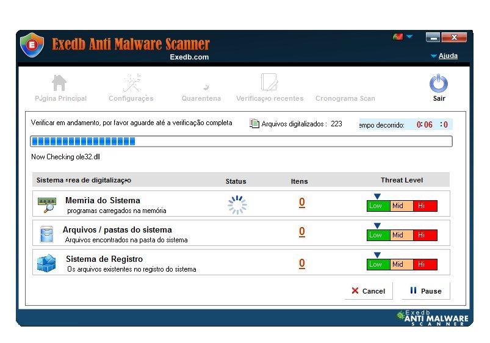Minimize the scanner window

pyautogui.click(x=433, y=37)
